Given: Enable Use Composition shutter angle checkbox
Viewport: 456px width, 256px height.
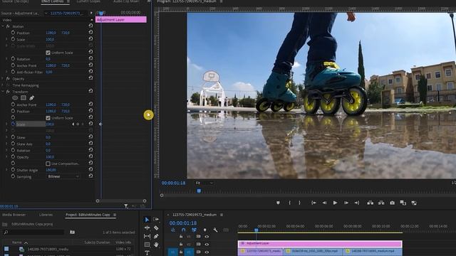Looking at the screenshot, I should click(x=48, y=164).
